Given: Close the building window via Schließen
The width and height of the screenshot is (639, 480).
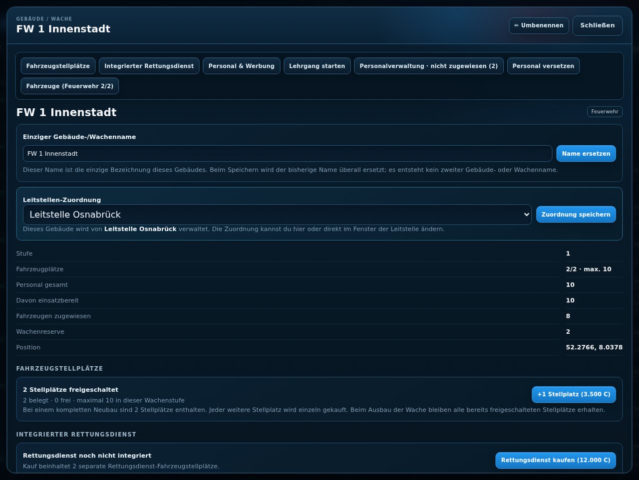Looking at the screenshot, I should tap(598, 25).
